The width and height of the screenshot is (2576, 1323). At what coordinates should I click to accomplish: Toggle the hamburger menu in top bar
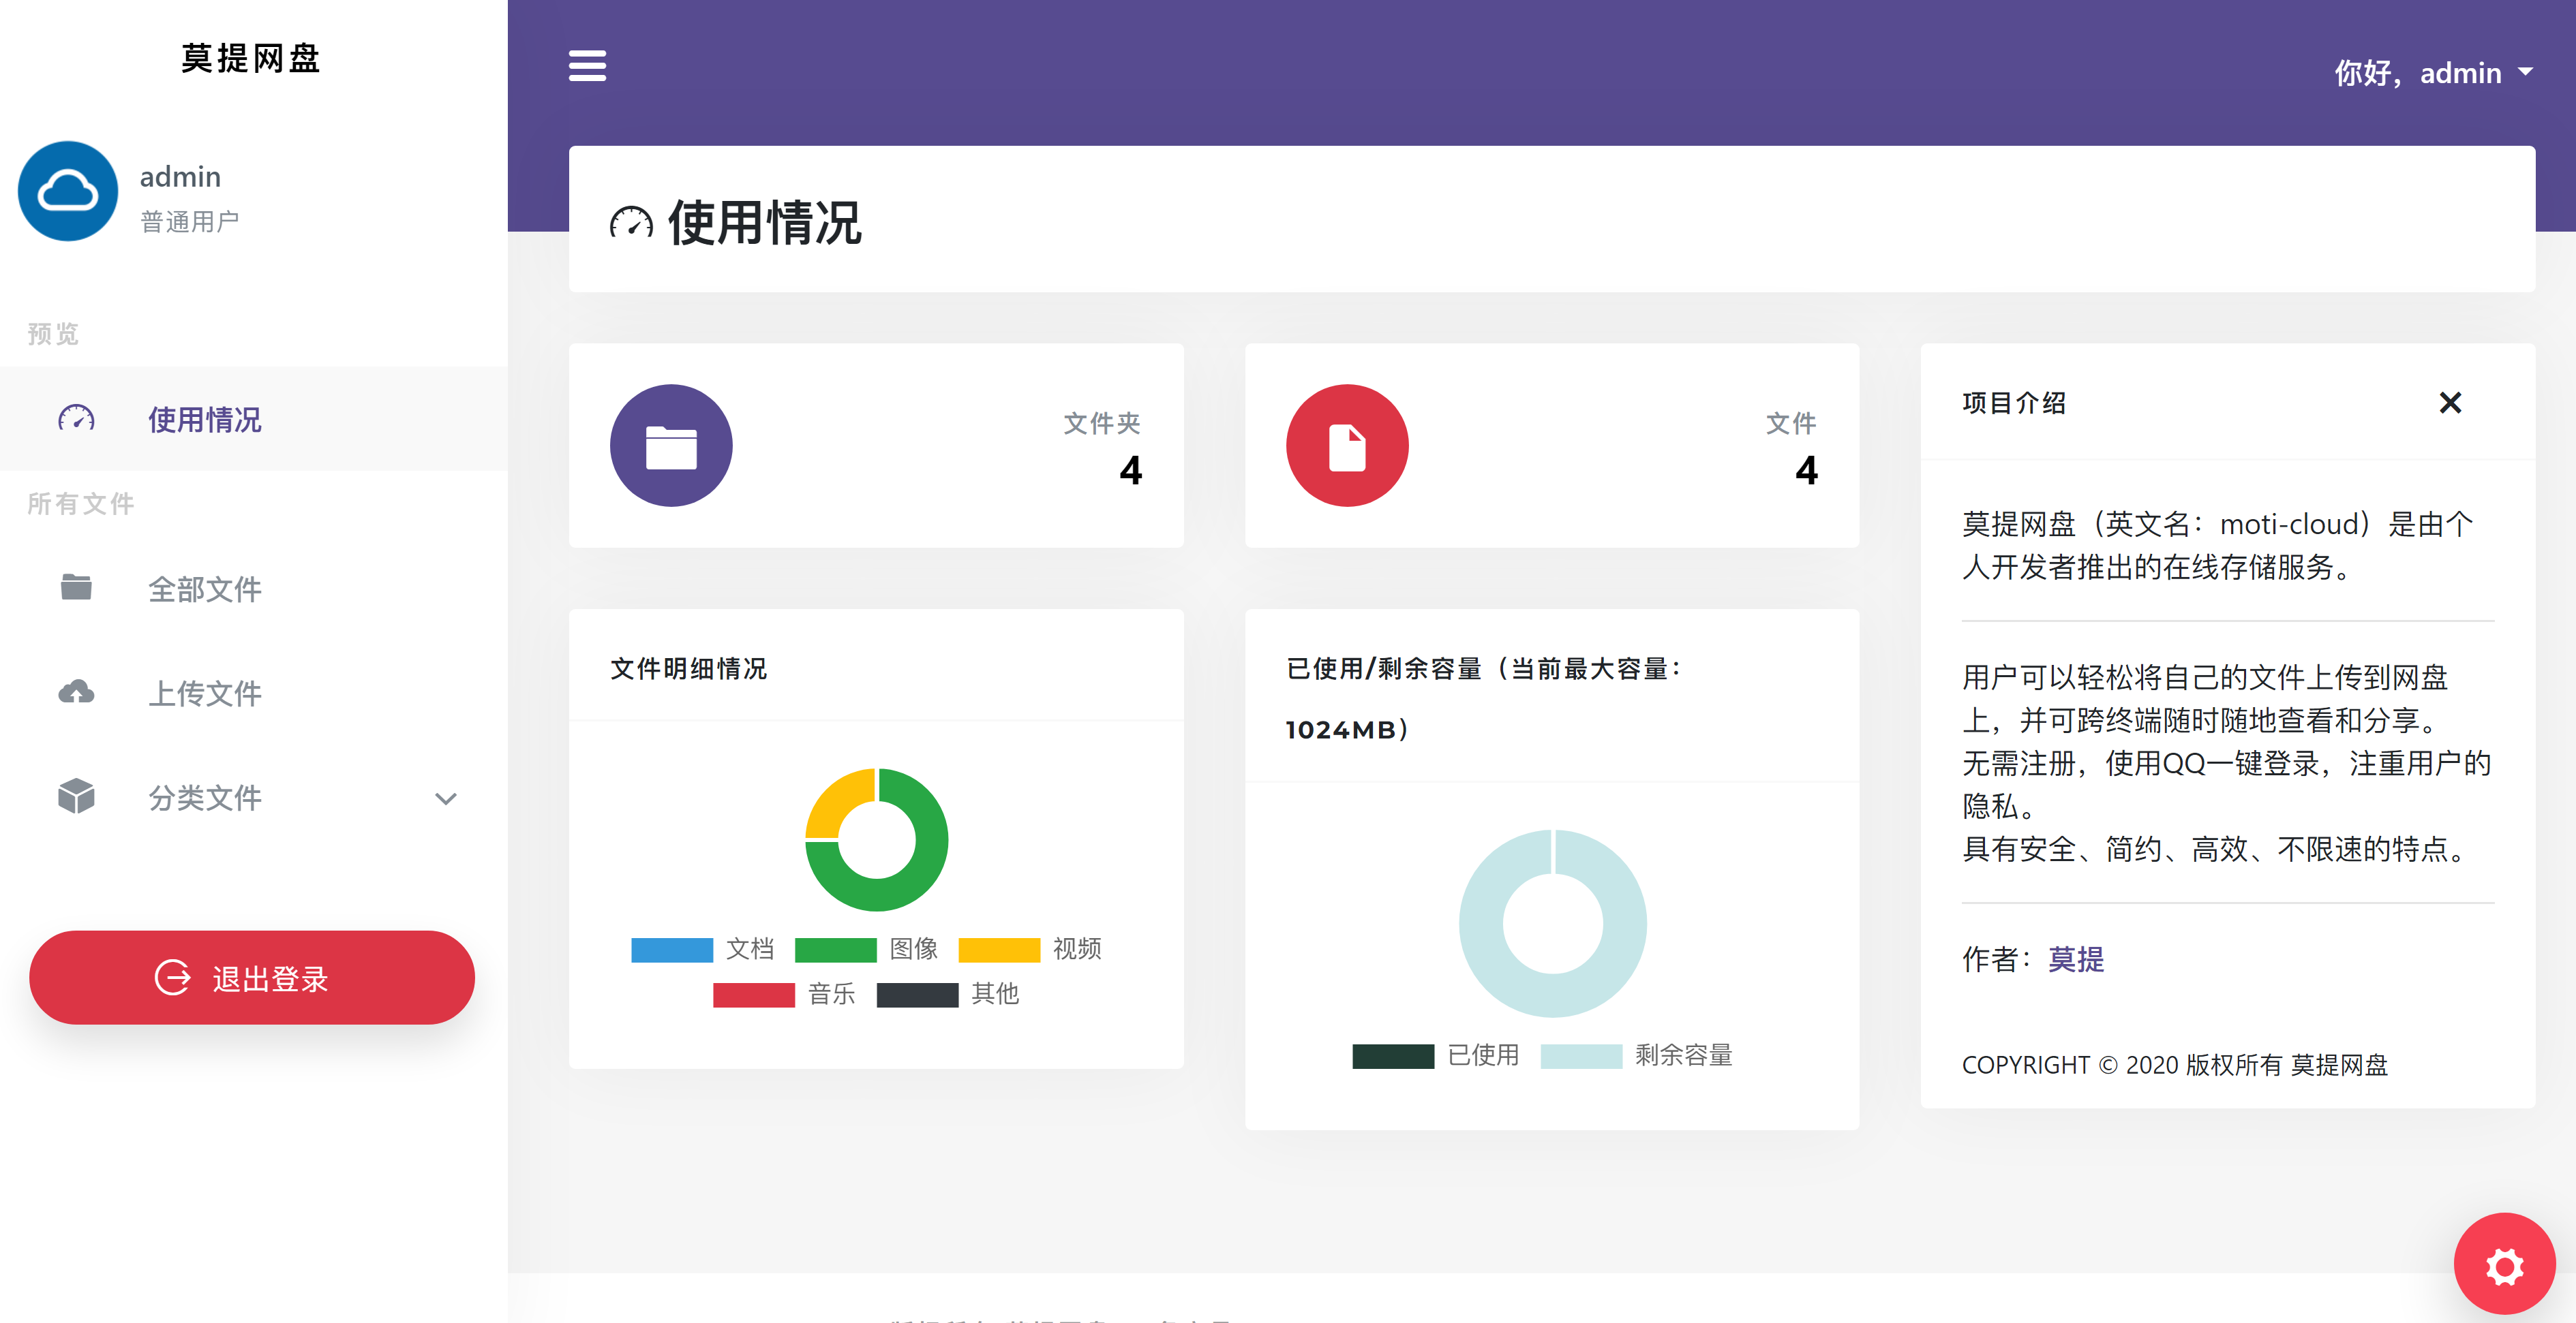point(587,66)
